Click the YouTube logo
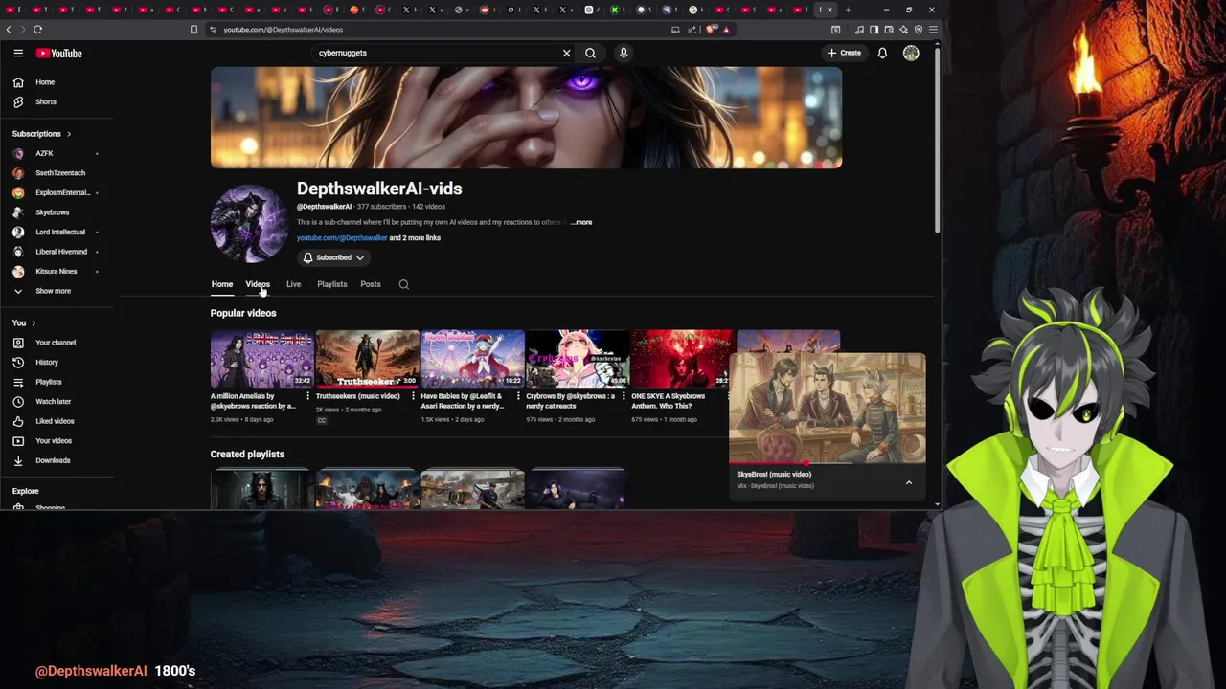This screenshot has height=689, width=1226. coord(59,54)
